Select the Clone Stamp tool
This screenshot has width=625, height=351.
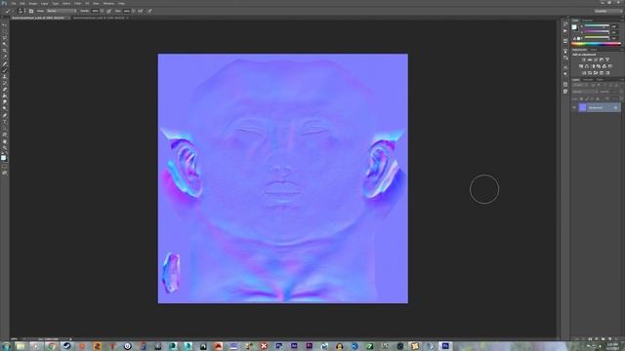5,77
